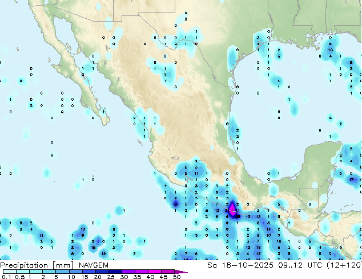Select the 45–50 mm legend color swatch
This screenshot has width=362, height=279.
coord(168,272)
